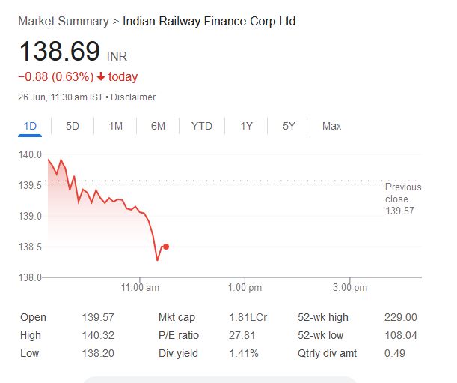457x383 pixels.
Task: Switch to the 6M tab
Action: coord(158,126)
